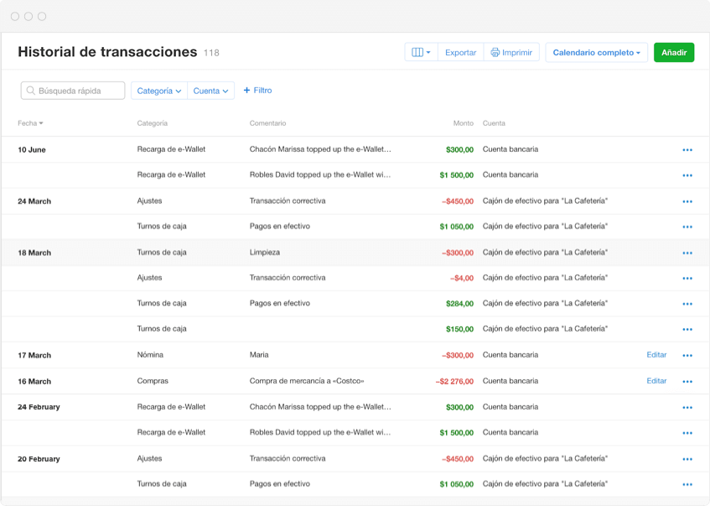Viewport: 710px width, 506px height.
Task: Click the $150,00 amount
Action: [x=459, y=329]
